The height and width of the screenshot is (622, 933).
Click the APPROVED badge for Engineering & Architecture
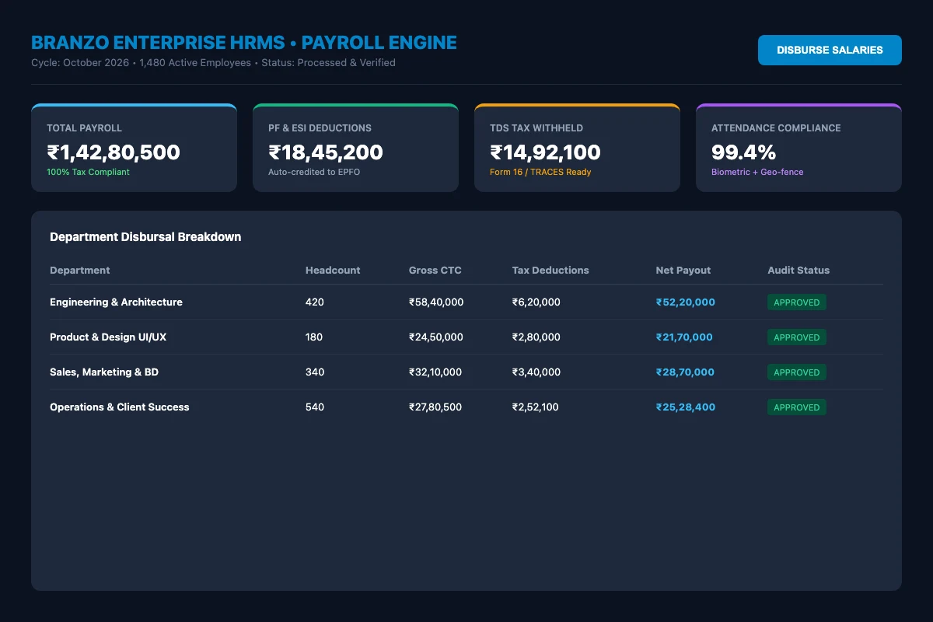pos(797,302)
